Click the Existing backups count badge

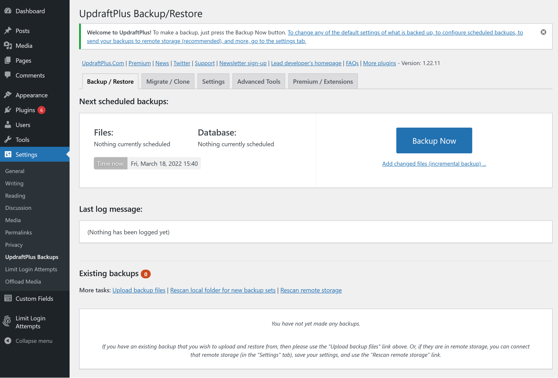[146, 274]
